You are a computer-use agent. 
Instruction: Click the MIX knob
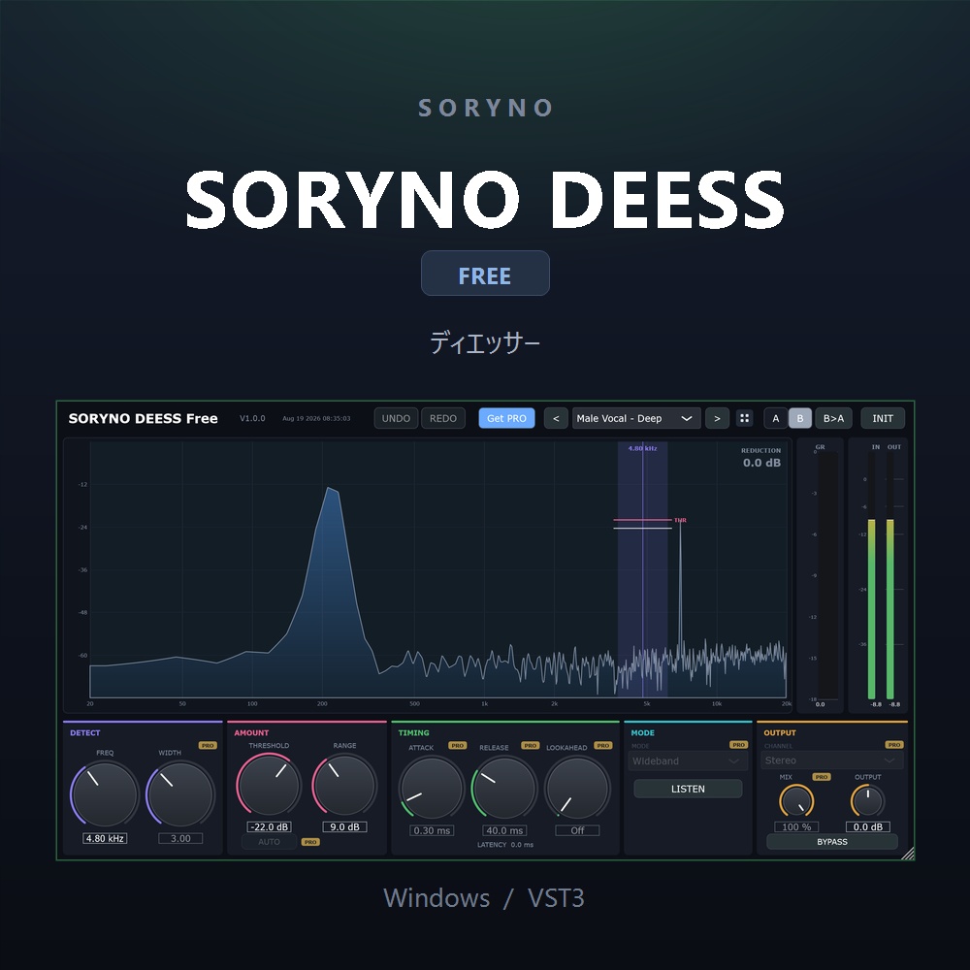796,801
